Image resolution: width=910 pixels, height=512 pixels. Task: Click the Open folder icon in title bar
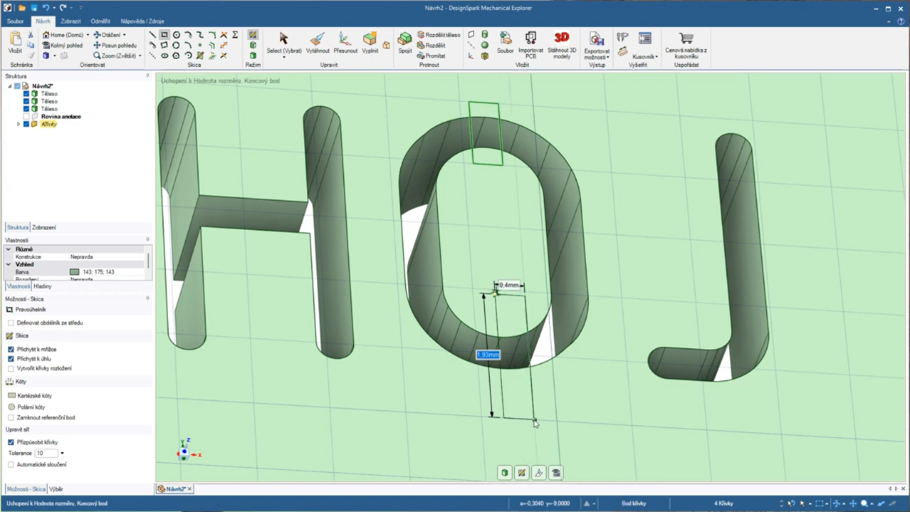[x=22, y=8]
